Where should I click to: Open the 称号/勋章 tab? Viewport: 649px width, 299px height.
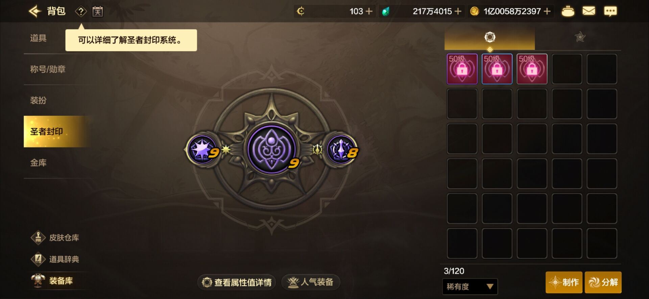(x=48, y=69)
